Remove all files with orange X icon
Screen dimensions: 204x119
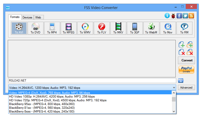(x=190, y=52)
